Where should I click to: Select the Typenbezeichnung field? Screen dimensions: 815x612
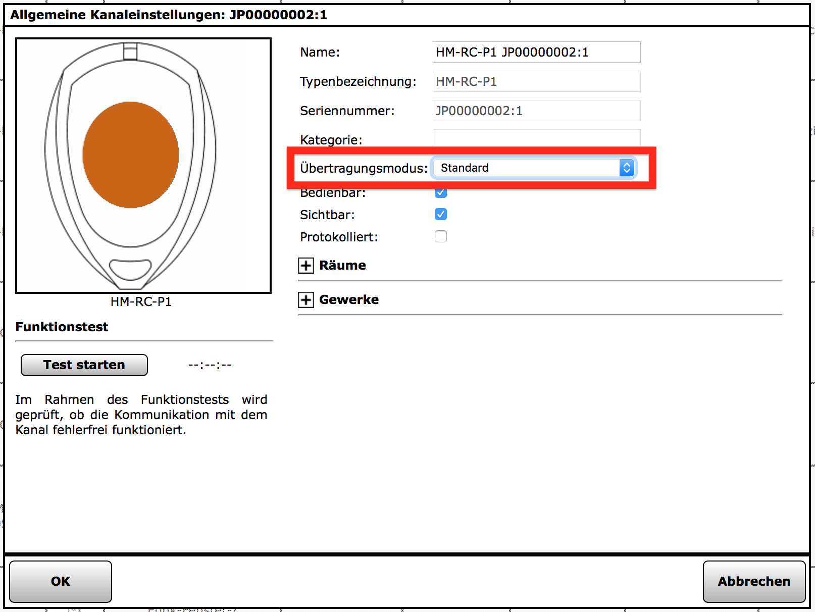click(x=536, y=82)
